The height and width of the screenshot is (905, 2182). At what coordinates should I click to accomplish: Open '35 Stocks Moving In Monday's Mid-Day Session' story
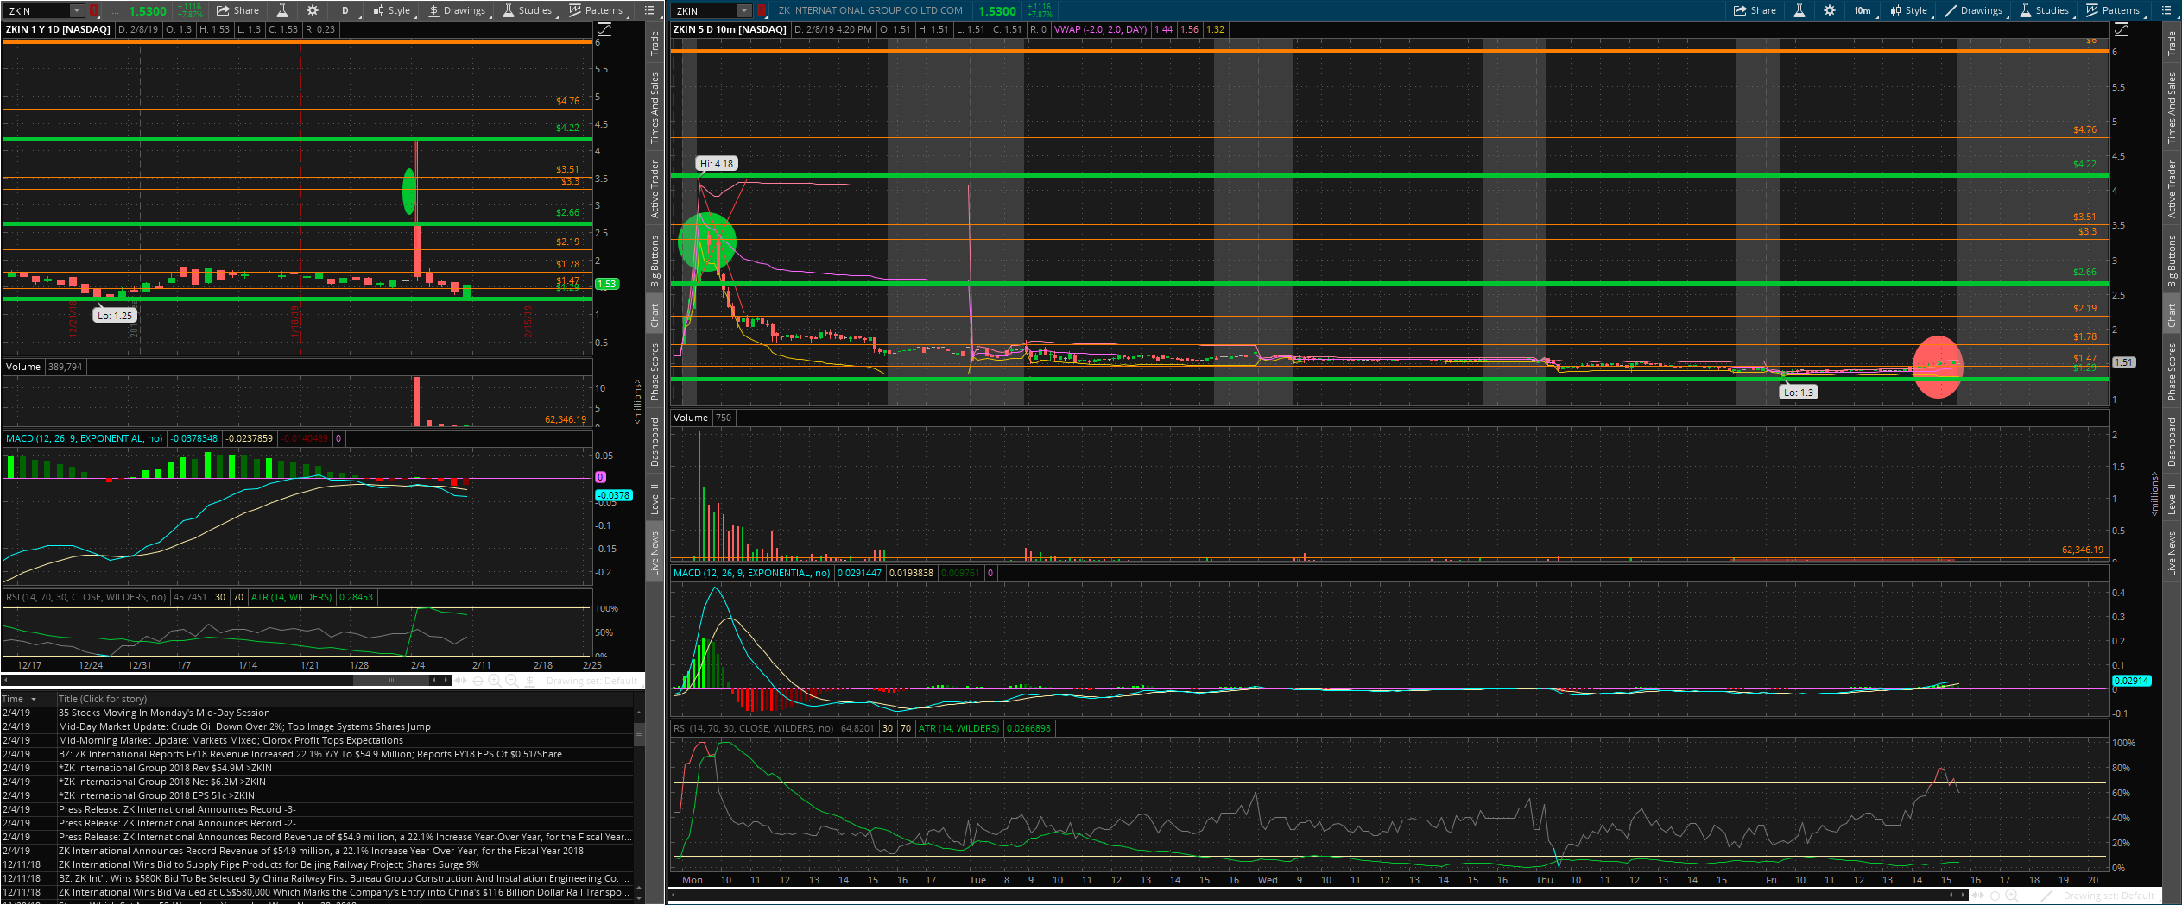pyautogui.click(x=164, y=713)
